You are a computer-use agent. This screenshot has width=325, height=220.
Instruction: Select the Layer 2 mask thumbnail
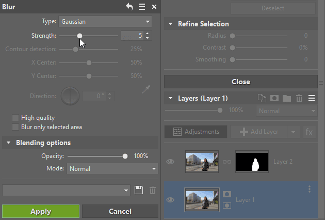[x=252, y=162]
